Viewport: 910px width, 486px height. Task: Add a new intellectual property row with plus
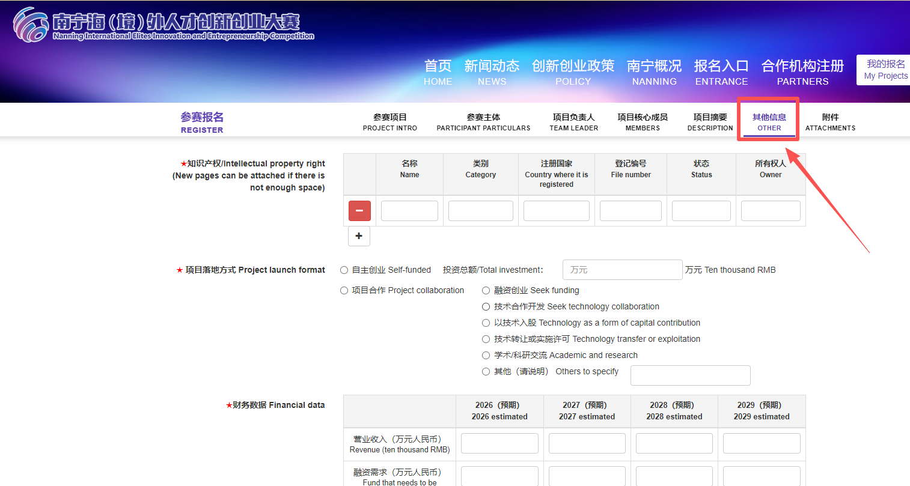[x=359, y=236]
